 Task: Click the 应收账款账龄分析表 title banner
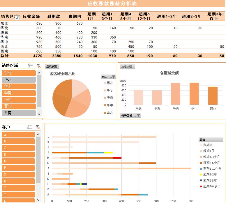click(x=112, y=3)
